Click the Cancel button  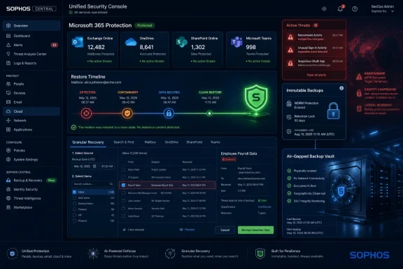tap(225, 230)
